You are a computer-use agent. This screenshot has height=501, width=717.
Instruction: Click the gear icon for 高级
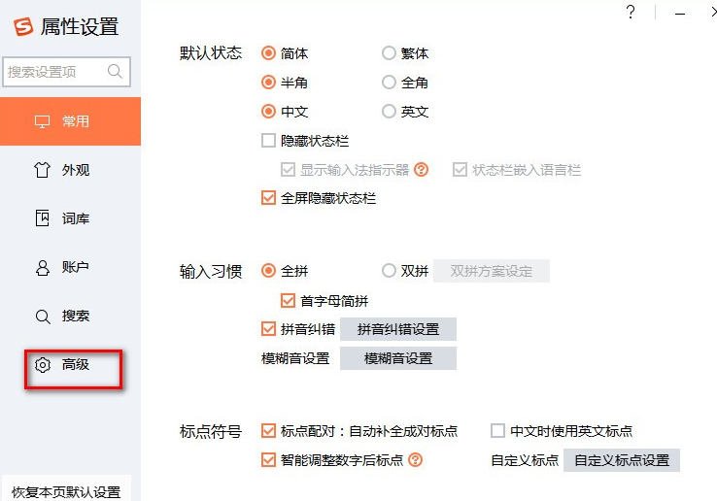[42, 365]
